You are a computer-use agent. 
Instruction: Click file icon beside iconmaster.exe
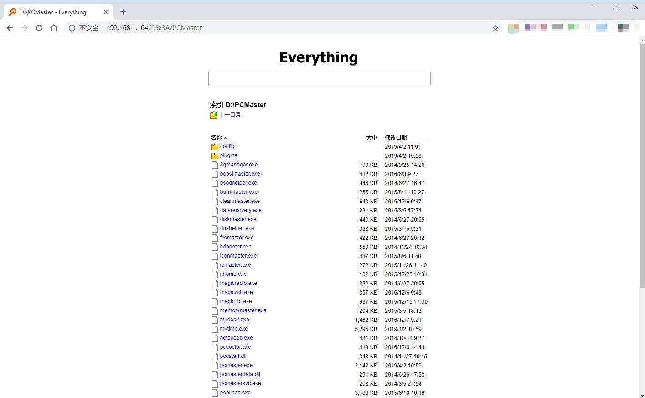tap(215, 256)
